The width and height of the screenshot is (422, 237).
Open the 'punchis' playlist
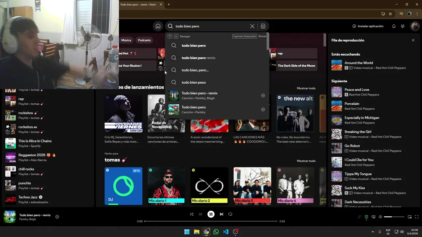click(x=48, y=186)
